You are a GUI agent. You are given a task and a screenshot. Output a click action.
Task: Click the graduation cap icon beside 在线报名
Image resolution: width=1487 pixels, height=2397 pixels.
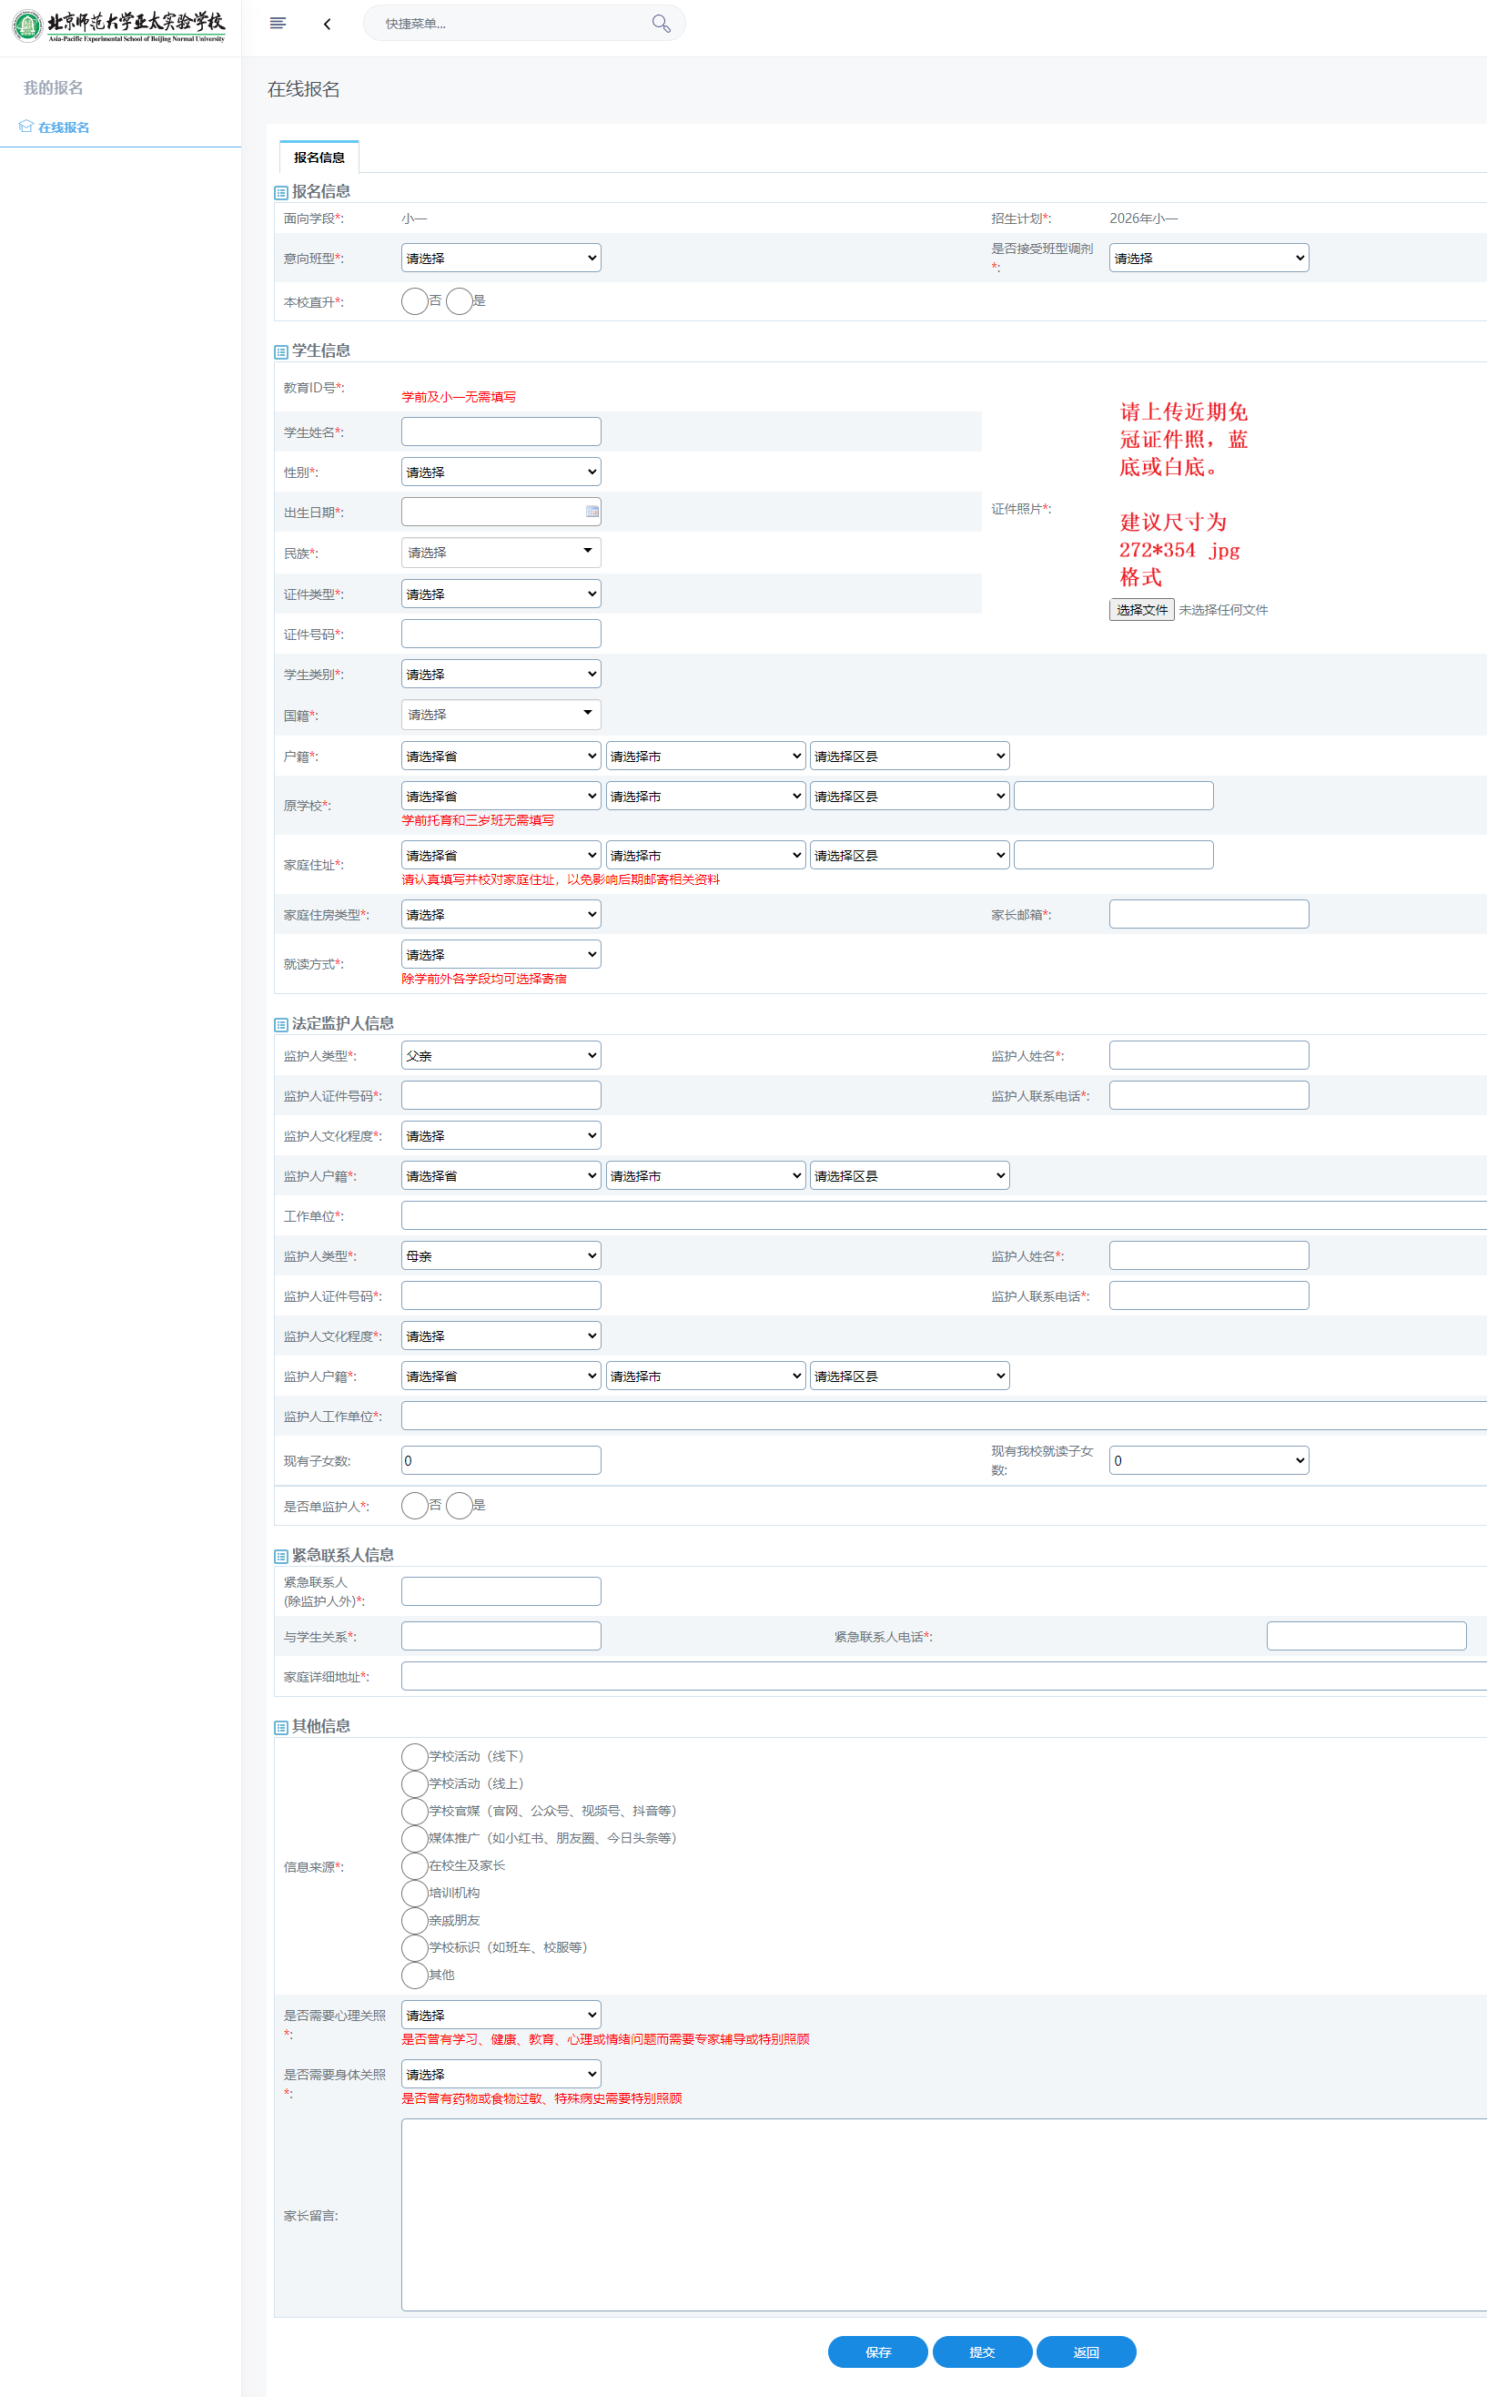coord(26,127)
